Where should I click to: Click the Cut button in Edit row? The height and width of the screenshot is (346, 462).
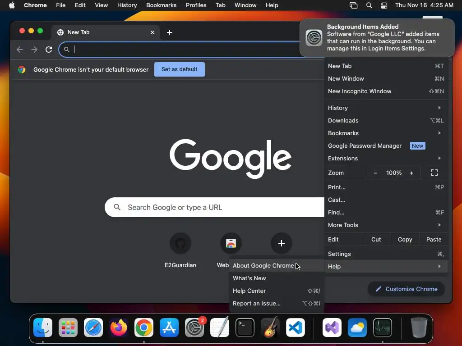(x=376, y=240)
